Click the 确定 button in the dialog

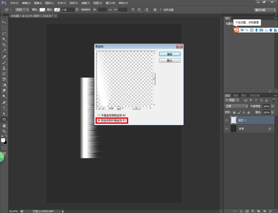point(169,54)
